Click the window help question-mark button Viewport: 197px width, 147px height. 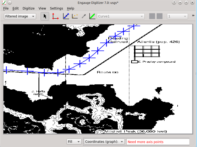(174, 2)
